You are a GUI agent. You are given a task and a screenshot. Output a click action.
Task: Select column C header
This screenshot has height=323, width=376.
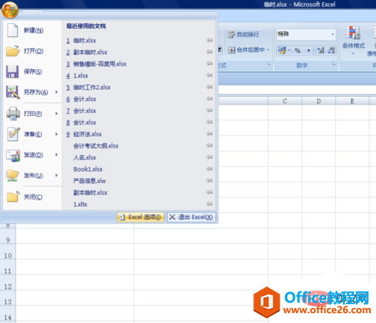285,101
